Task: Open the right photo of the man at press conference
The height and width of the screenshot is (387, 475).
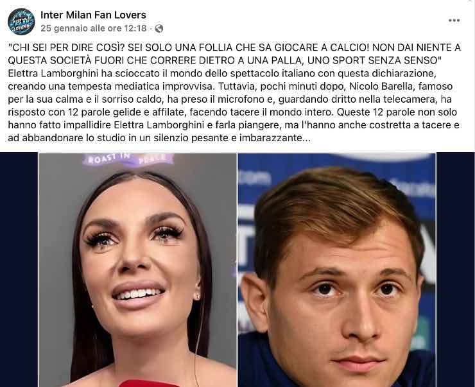Action: pyautogui.click(x=336, y=270)
